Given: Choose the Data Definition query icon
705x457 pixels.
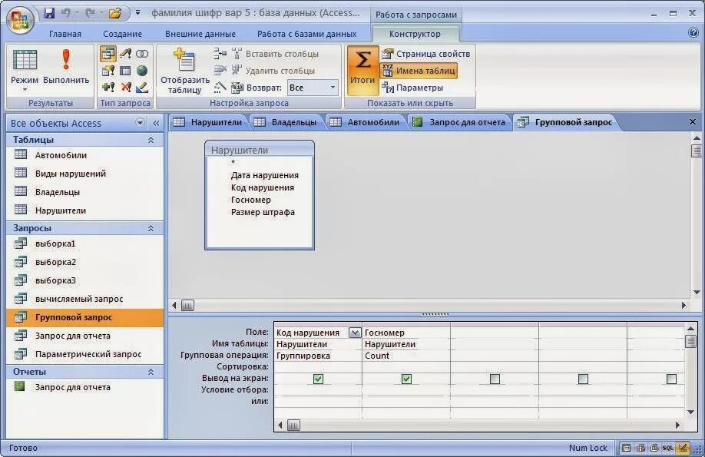Looking at the screenshot, I should click(x=142, y=88).
